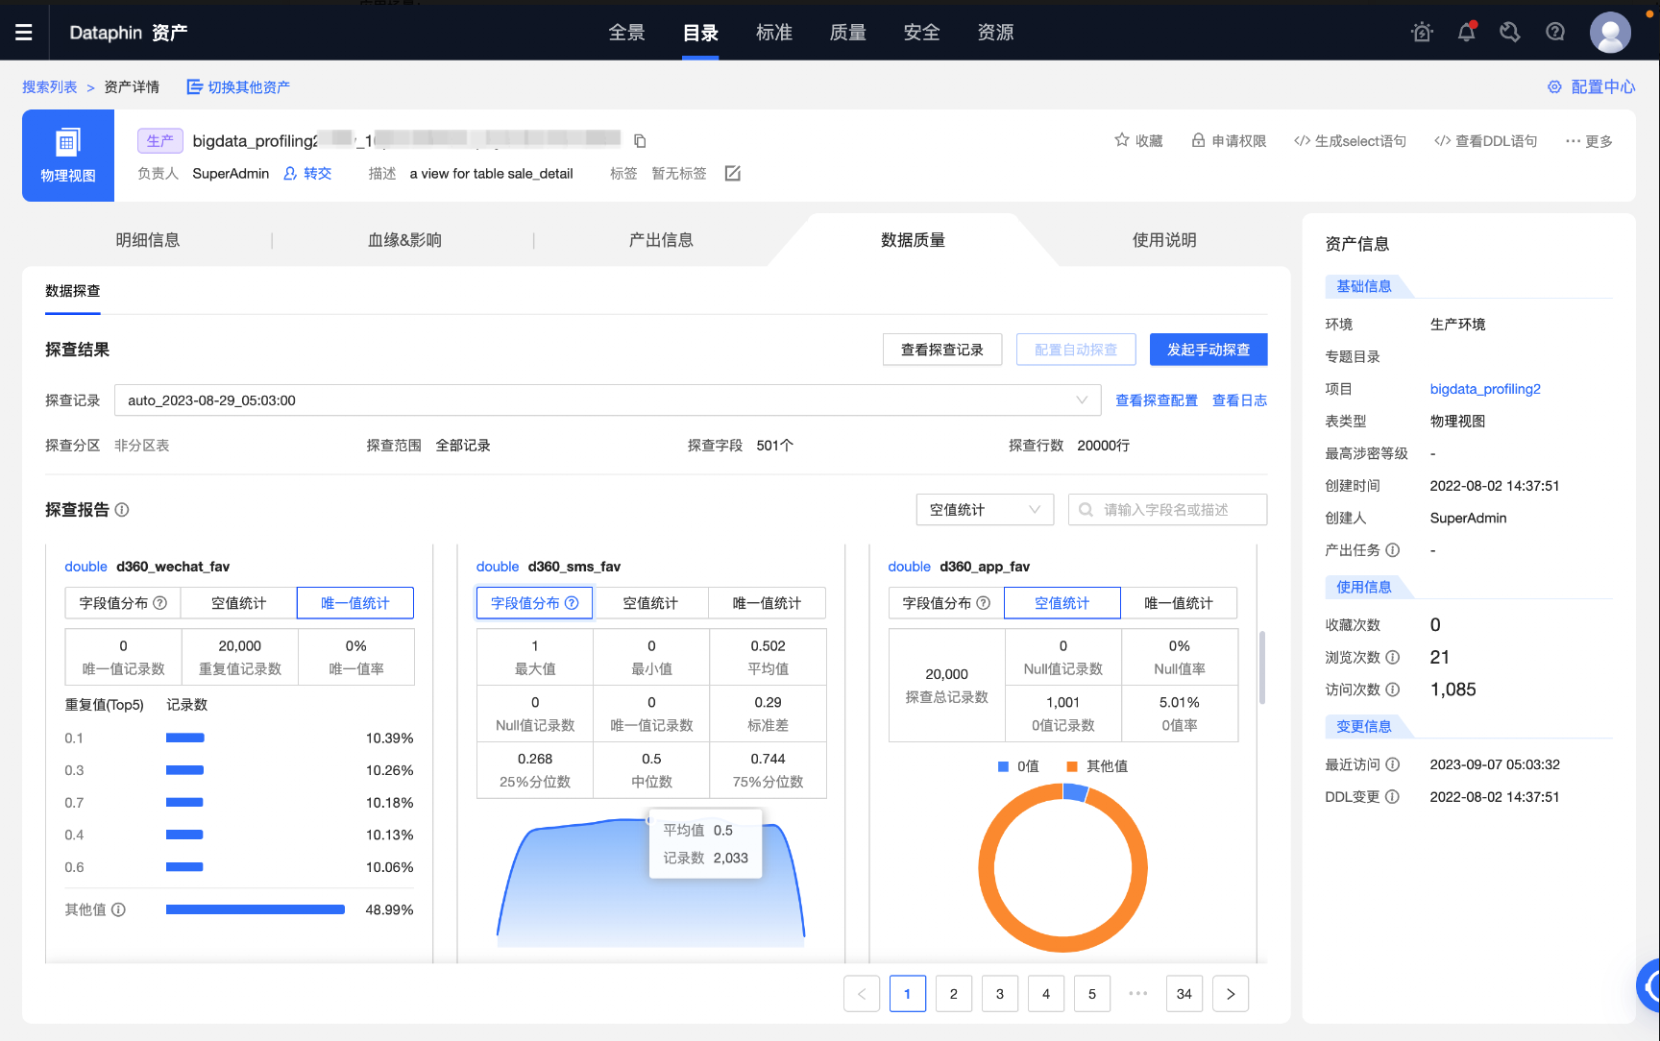The height and width of the screenshot is (1041, 1660).
Task: Open the 查看日志 link
Action: (x=1239, y=399)
